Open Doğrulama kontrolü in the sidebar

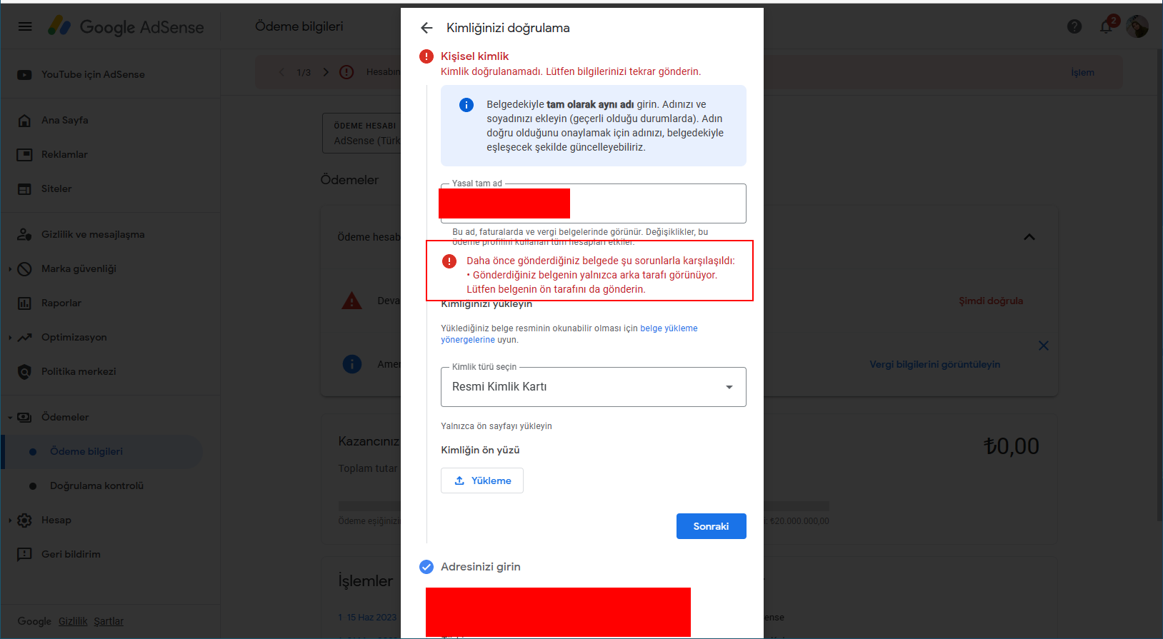[96, 486]
